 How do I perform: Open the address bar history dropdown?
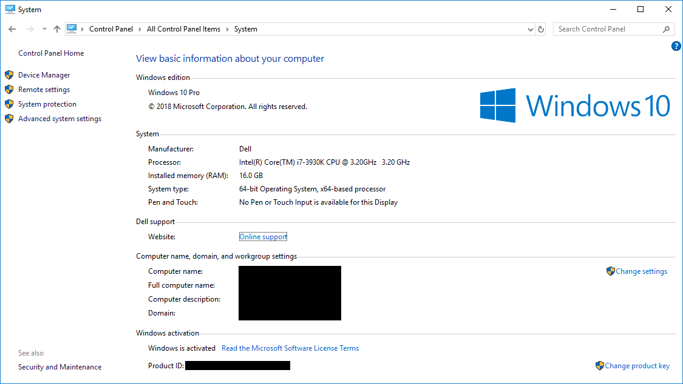point(530,30)
